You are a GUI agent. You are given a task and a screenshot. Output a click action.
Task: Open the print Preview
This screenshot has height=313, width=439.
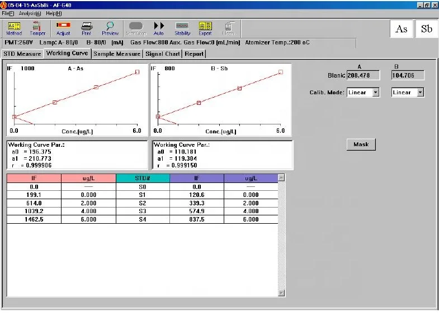click(x=110, y=28)
